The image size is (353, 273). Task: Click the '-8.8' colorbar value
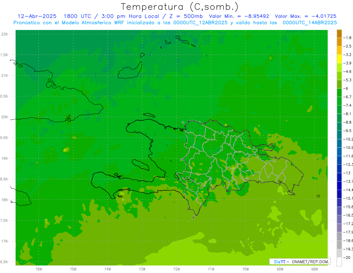tap(347, 122)
